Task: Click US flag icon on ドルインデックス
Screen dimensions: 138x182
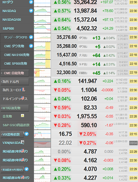Action: coord(22,98)
